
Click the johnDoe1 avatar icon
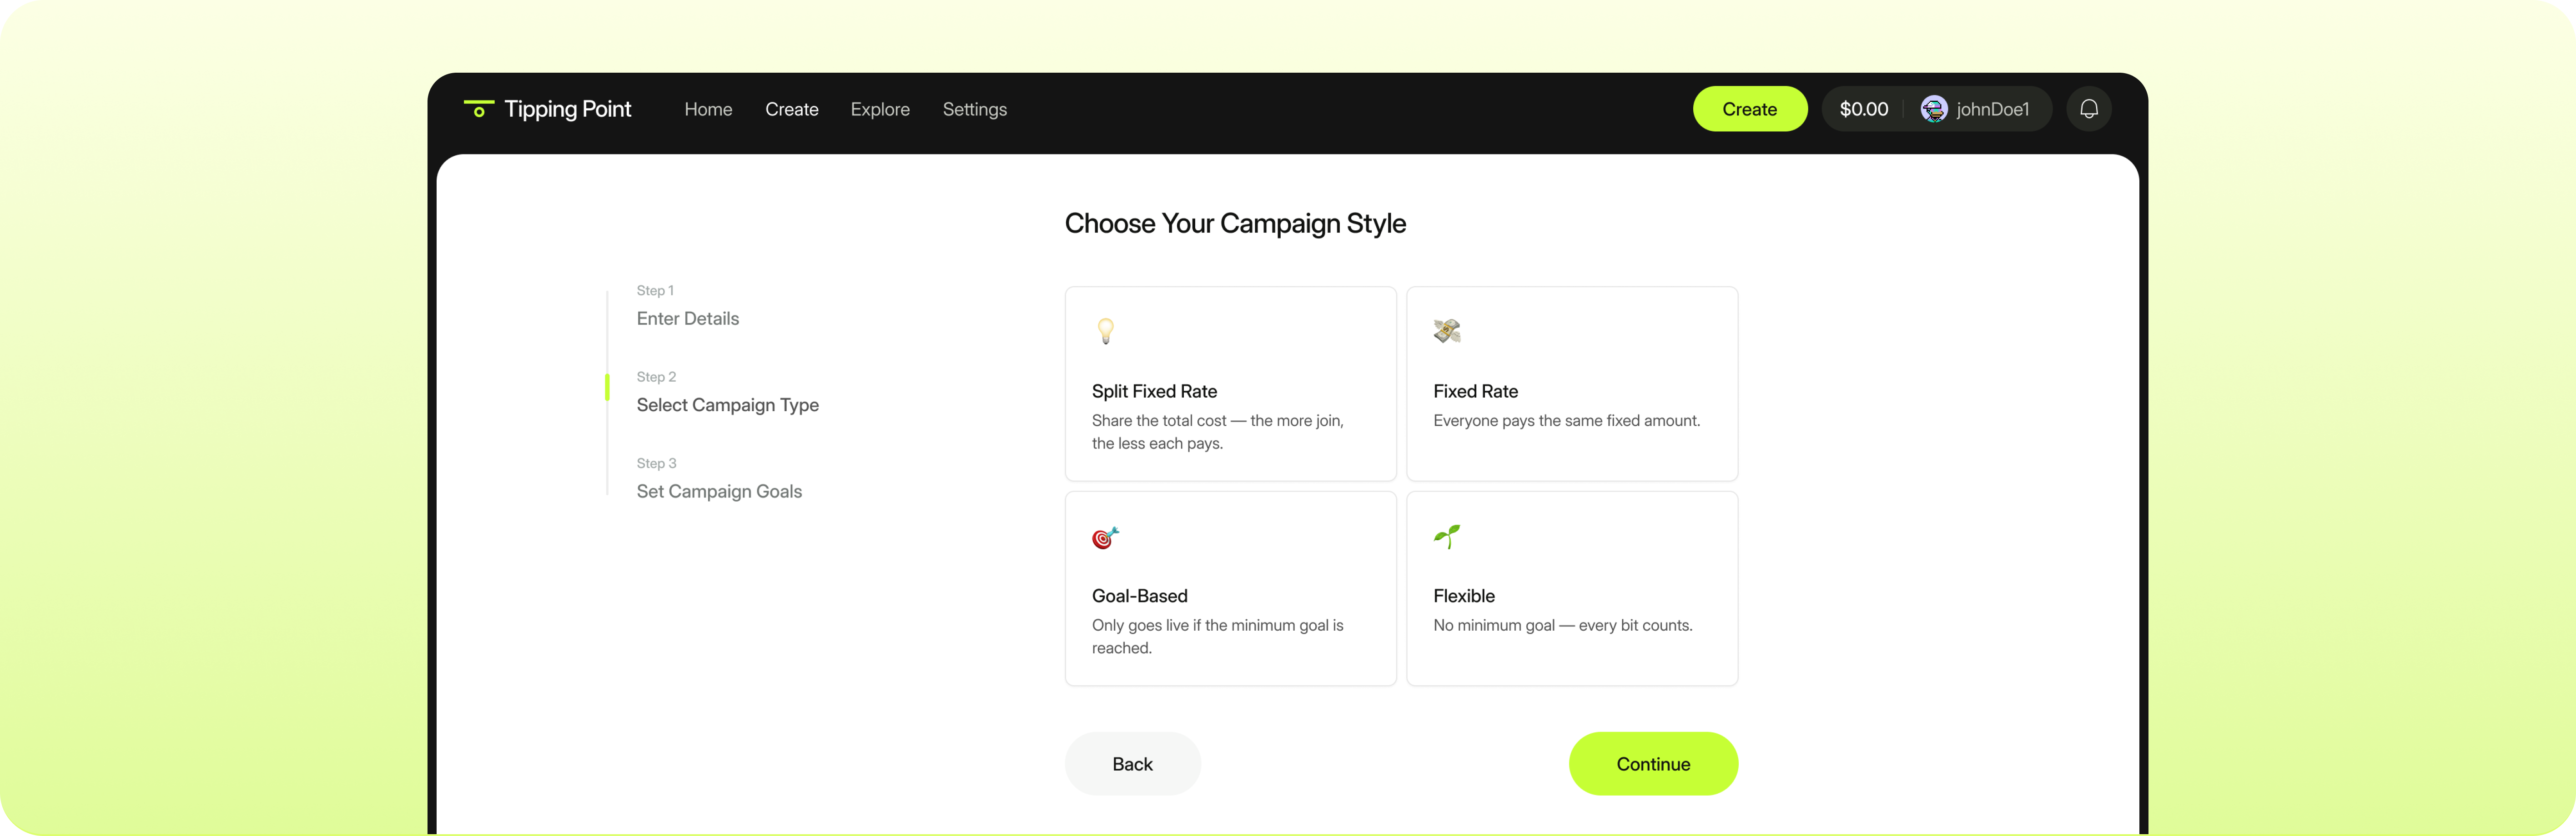pyautogui.click(x=1933, y=109)
